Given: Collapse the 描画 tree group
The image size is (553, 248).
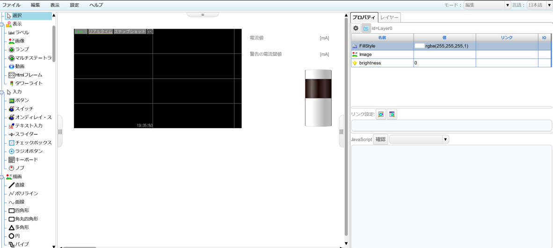Looking at the screenshot, I should (2, 177).
